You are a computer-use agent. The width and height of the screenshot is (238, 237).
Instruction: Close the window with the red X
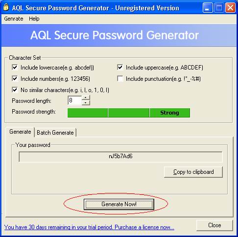[230, 8]
